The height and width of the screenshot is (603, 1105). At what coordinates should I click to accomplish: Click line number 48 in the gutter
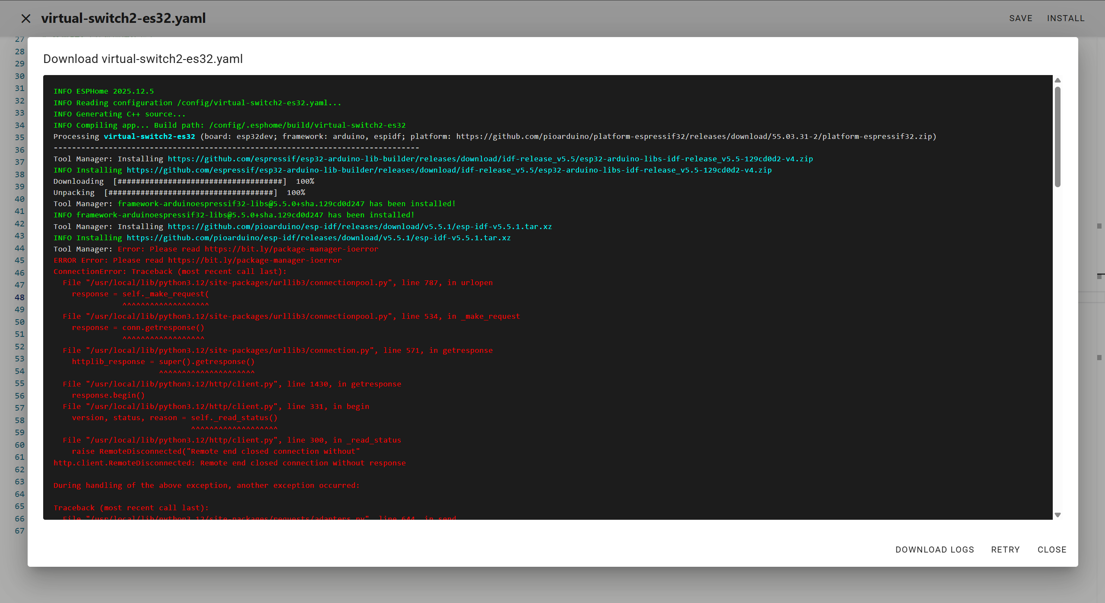coord(19,297)
